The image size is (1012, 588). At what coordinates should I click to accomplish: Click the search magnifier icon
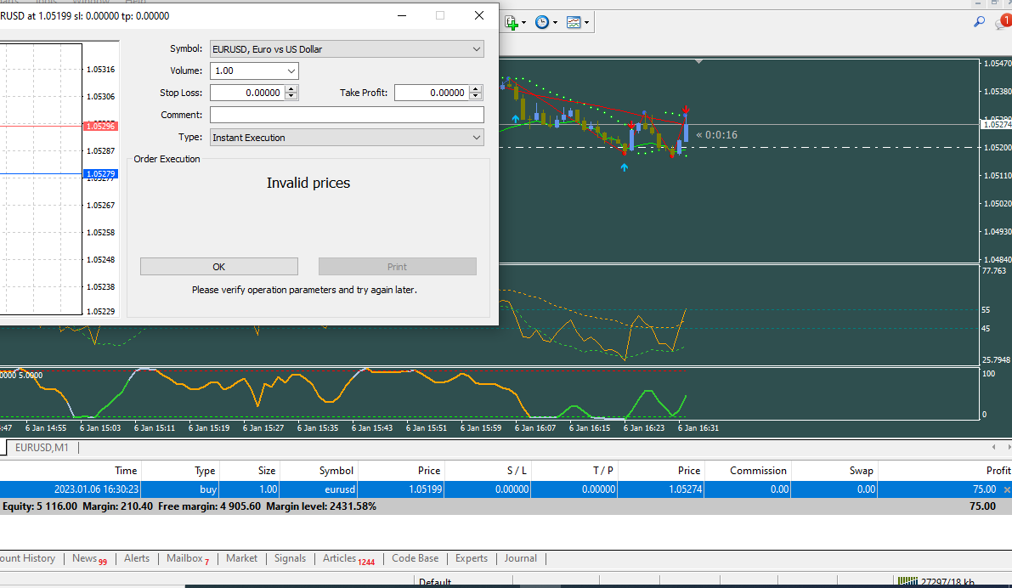(x=979, y=22)
